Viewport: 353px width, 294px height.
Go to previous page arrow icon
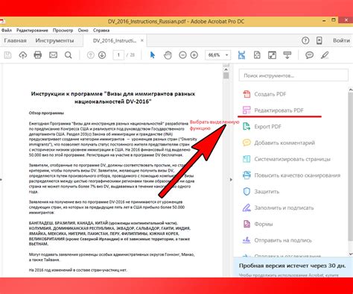91,55
